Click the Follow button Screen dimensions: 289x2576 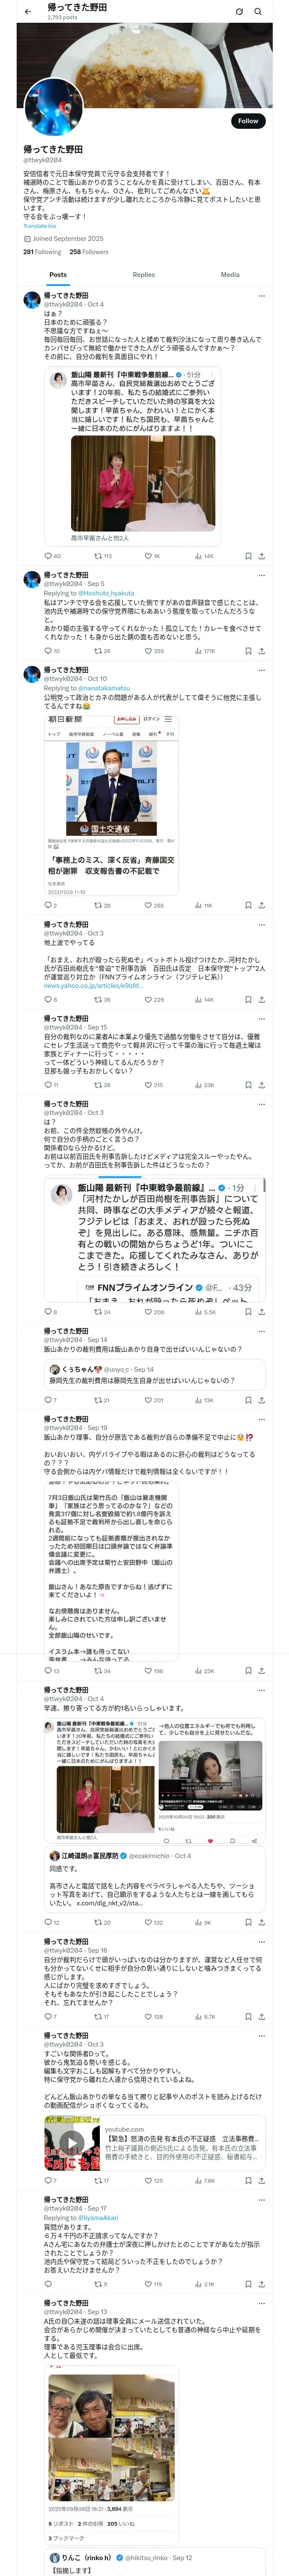click(x=247, y=121)
